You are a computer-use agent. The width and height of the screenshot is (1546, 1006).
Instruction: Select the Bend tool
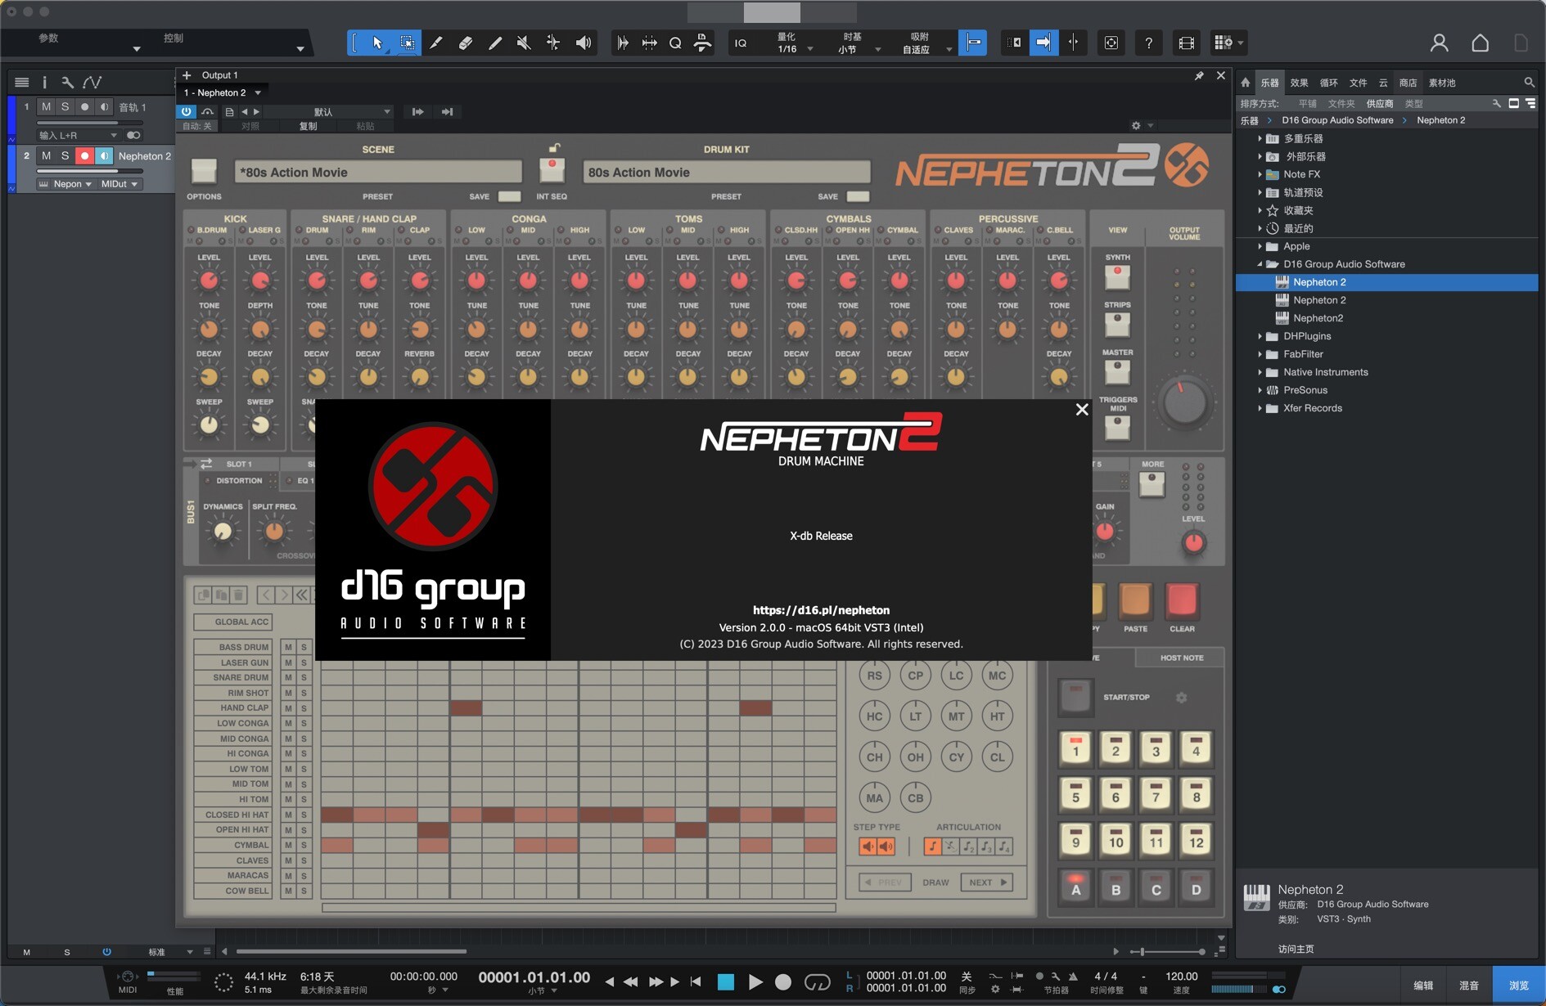(x=554, y=43)
